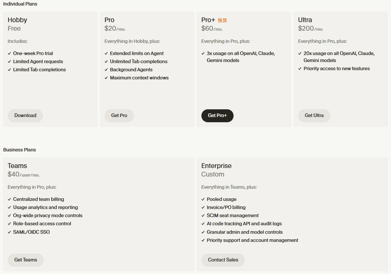391x274 pixels.
Task: Click the checkmark beside One-week Pro trial
Action: (x=10, y=54)
